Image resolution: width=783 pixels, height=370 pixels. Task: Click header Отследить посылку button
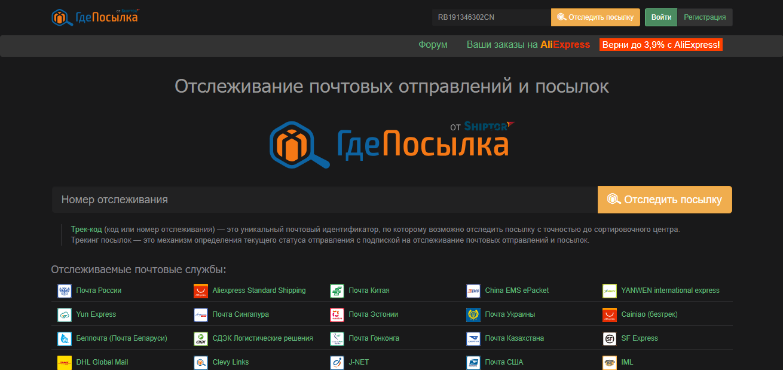click(595, 17)
